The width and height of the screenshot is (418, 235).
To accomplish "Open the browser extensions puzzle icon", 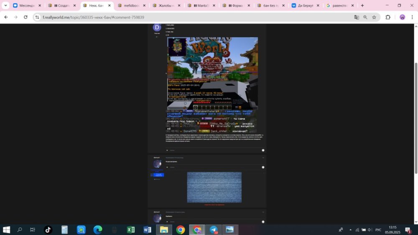I will click(x=388, y=17).
